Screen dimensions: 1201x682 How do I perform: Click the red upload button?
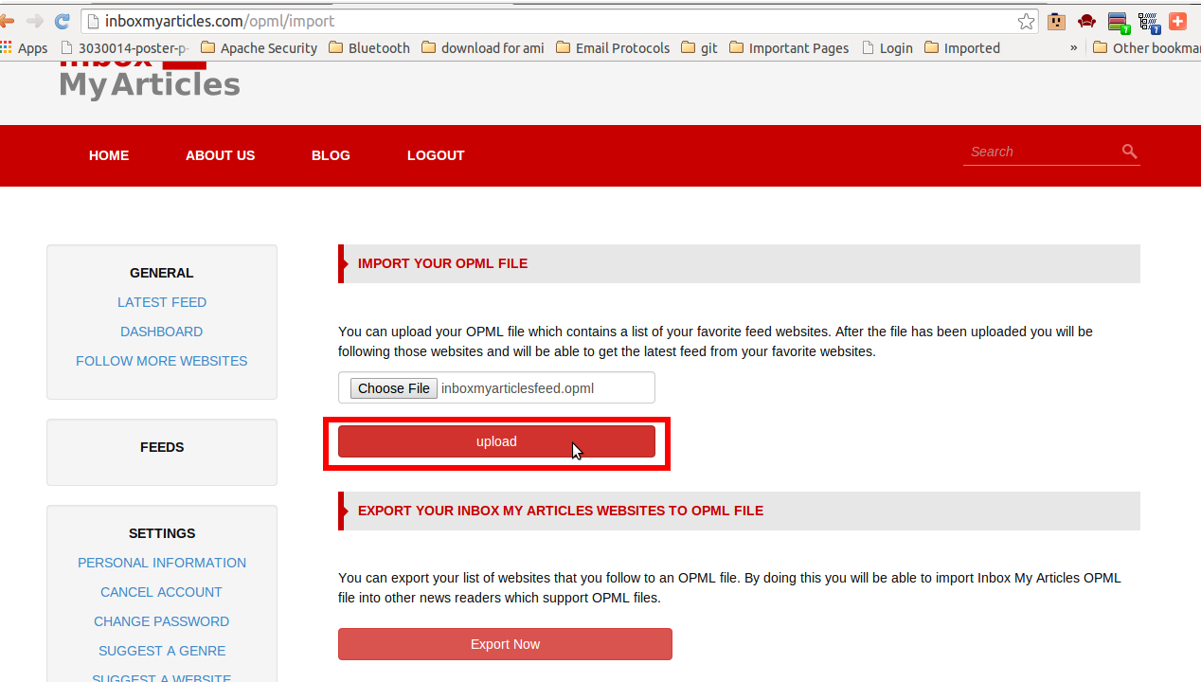[x=496, y=441]
